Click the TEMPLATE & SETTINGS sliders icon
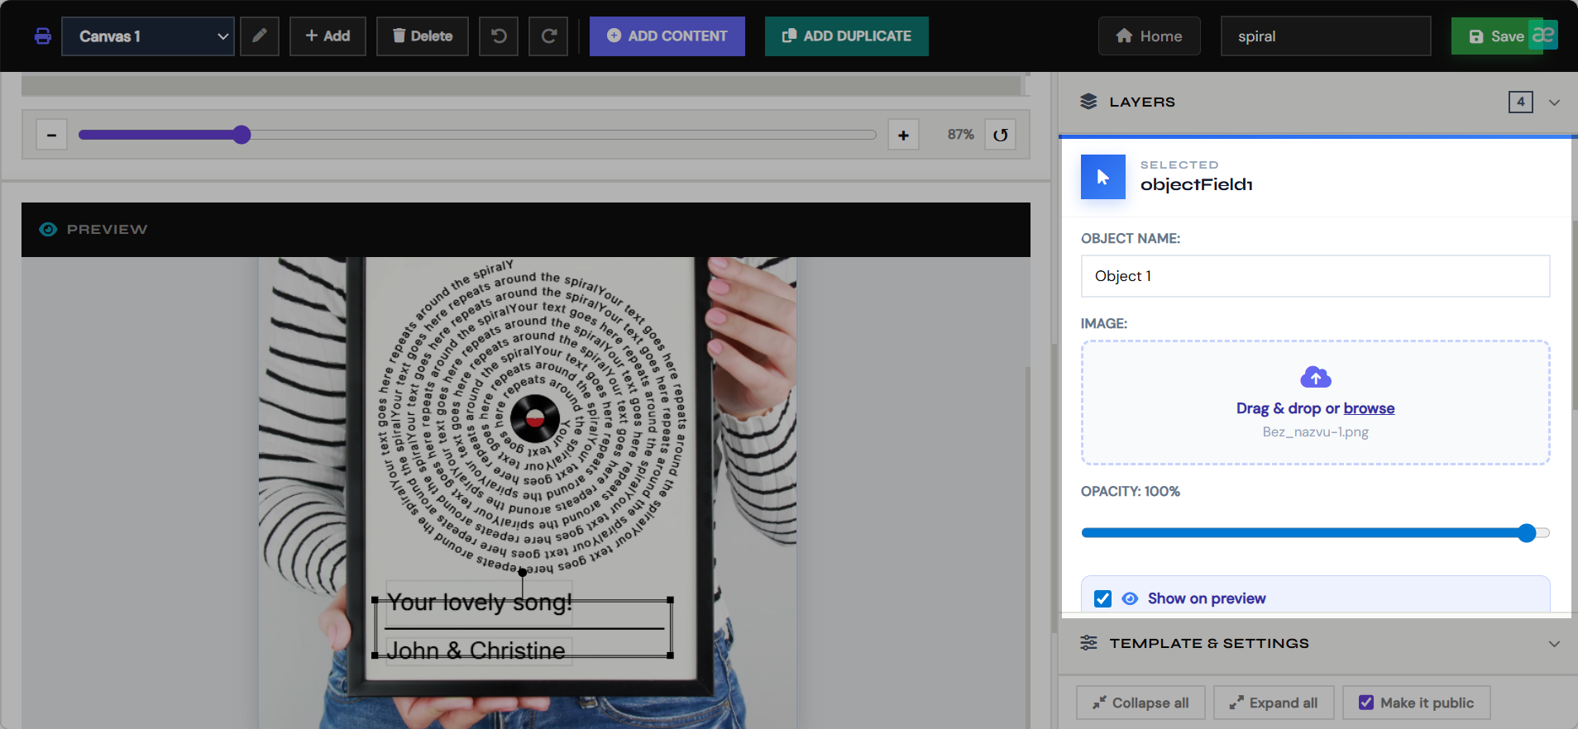Viewport: 1578px width, 729px height. tap(1088, 643)
